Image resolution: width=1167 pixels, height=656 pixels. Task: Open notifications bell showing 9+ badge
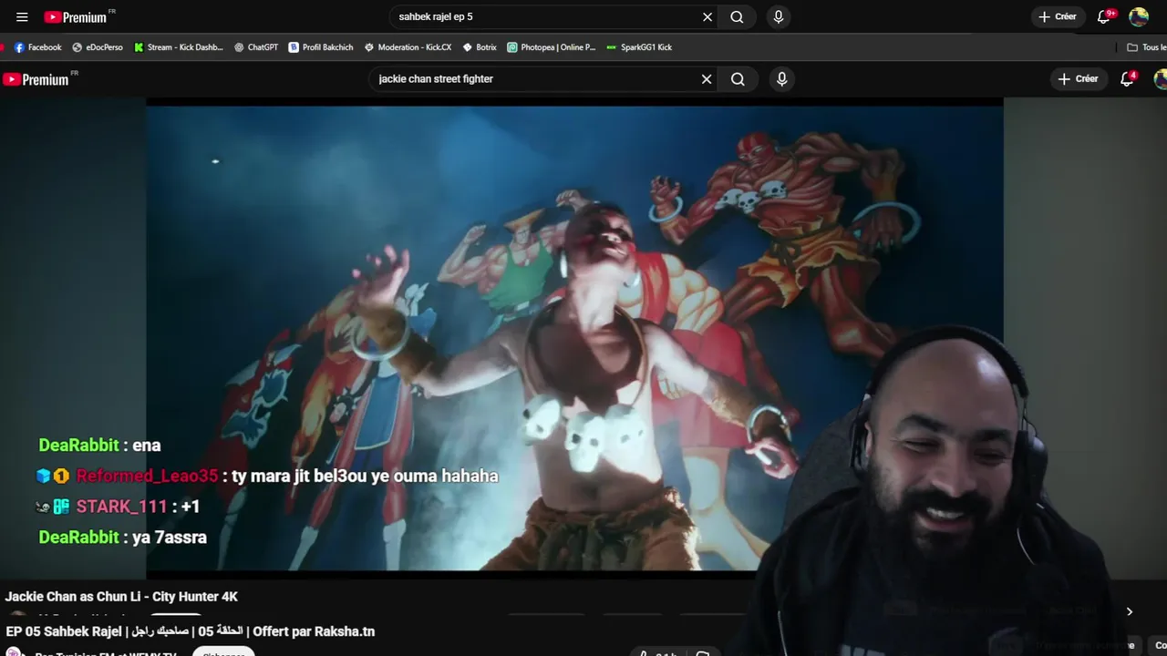click(x=1104, y=16)
